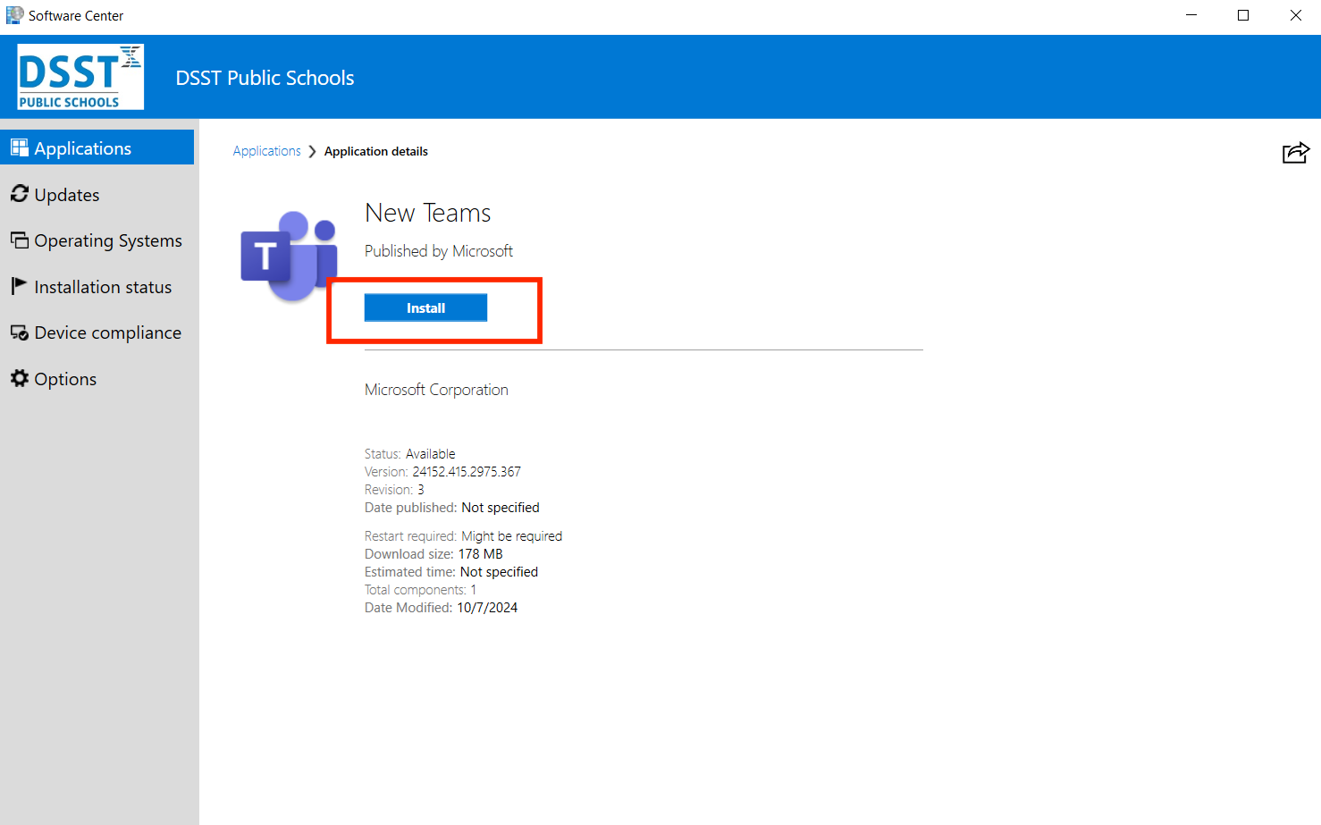This screenshot has height=825, width=1321.
Task: Click the Application details breadcrumb text
Action: [x=376, y=151]
